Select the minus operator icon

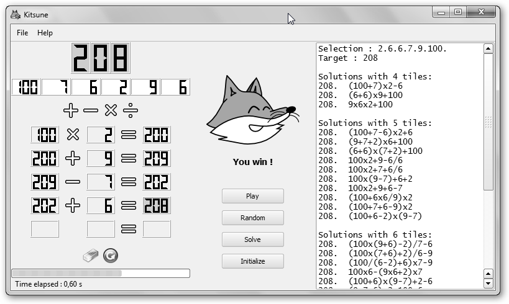pyautogui.click(x=91, y=110)
